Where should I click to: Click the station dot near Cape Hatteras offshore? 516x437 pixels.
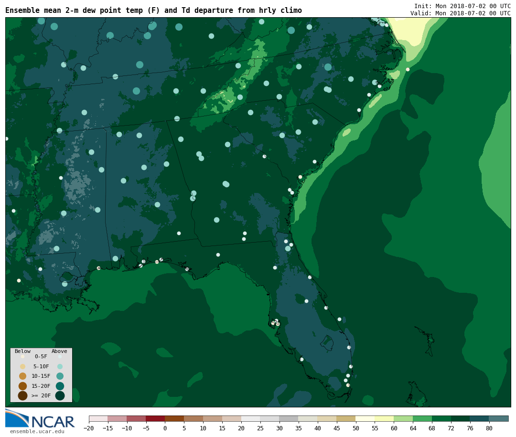coord(408,69)
